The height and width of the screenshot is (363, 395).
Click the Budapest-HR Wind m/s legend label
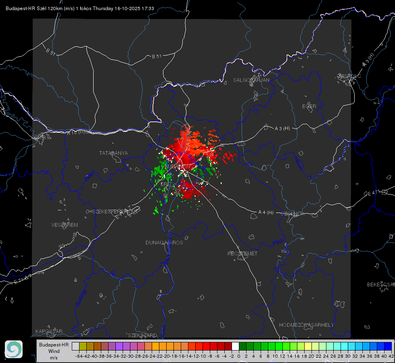click(x=54, y=351)
